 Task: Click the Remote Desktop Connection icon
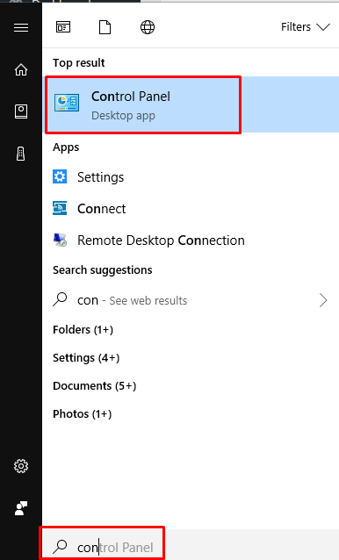[60, 240]
